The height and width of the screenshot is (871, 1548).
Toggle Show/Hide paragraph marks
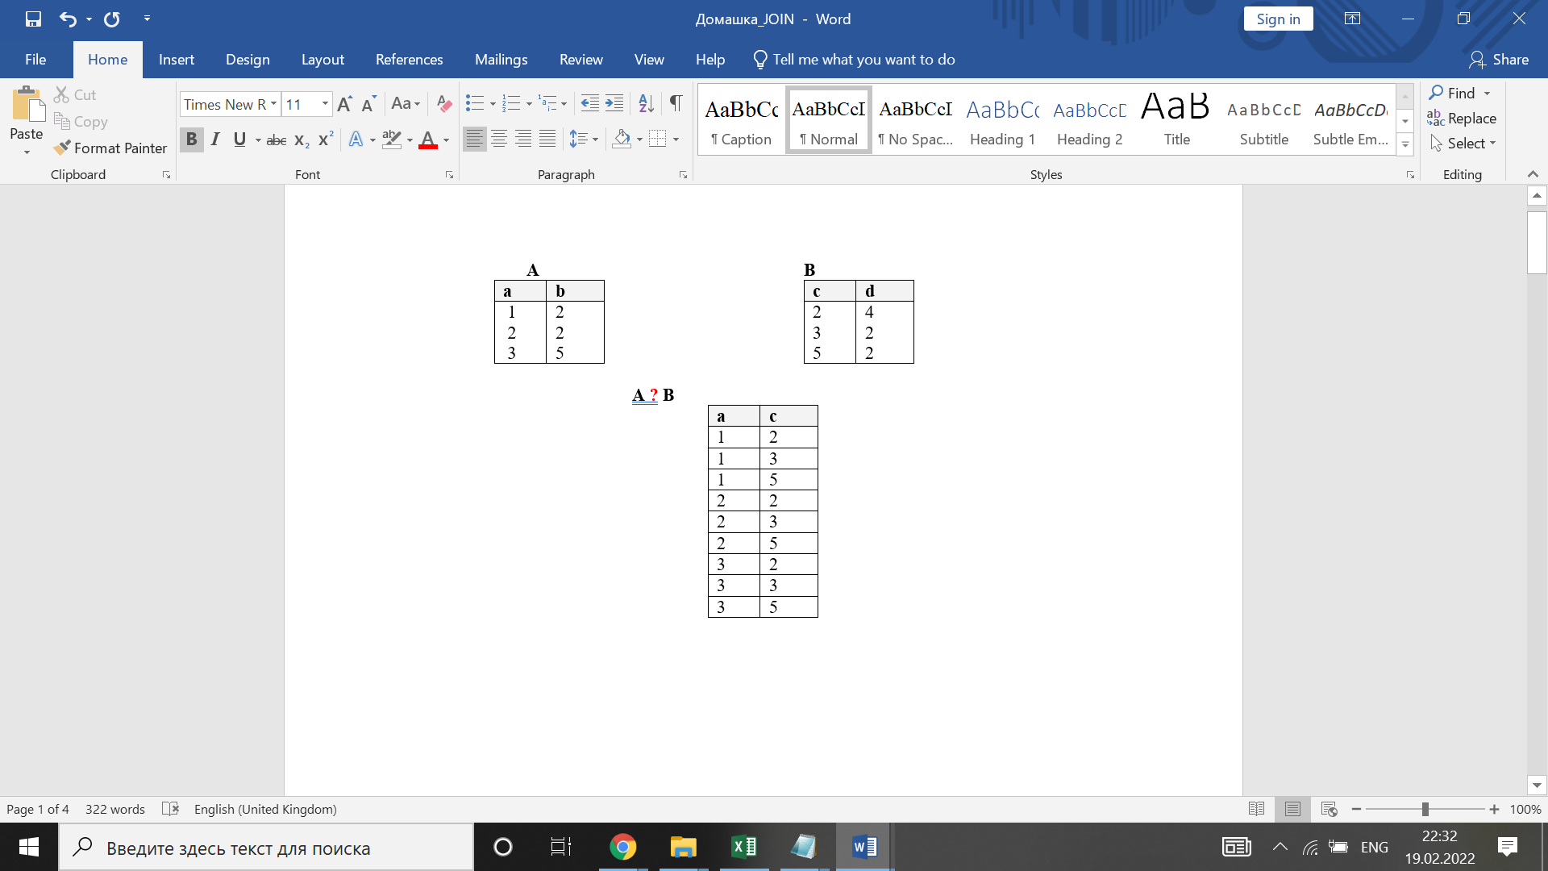[676, 103]
